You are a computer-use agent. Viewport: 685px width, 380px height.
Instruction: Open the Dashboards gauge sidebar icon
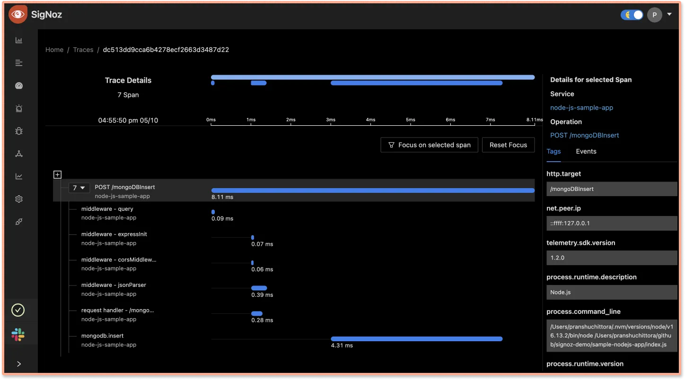click(19, 86)
